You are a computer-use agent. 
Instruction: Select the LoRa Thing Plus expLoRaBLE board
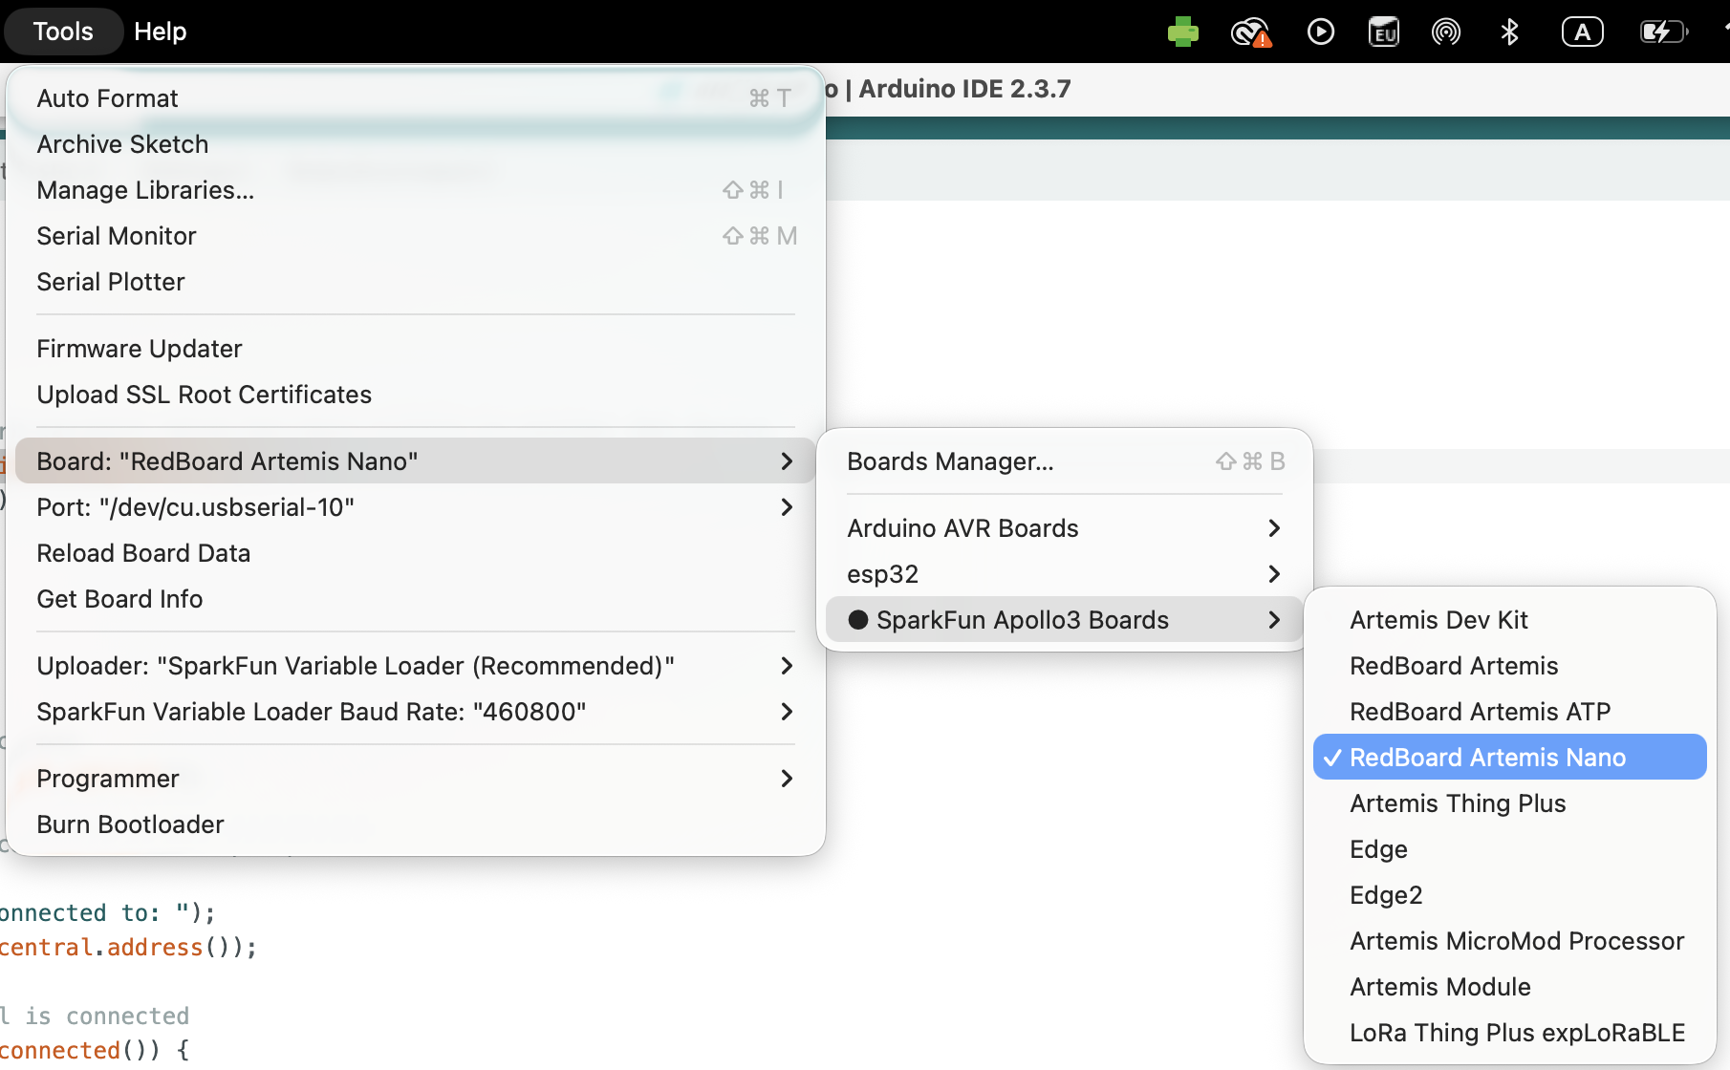[x=1516, y=1032]
